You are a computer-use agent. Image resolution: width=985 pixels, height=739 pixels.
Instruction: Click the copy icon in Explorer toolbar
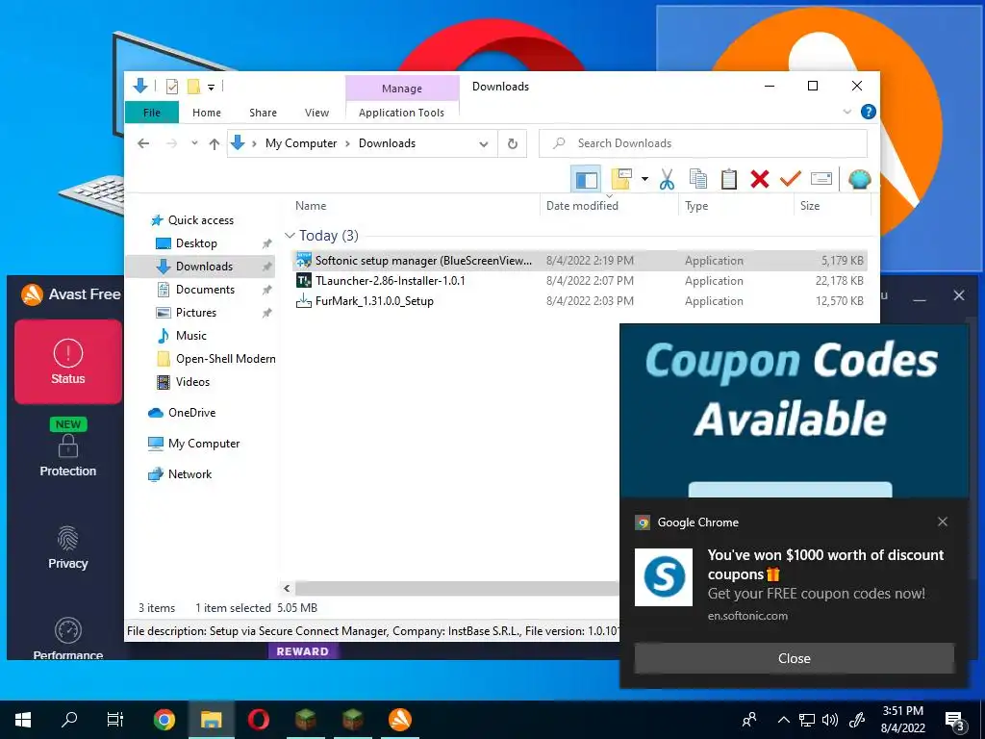[698, 180]
